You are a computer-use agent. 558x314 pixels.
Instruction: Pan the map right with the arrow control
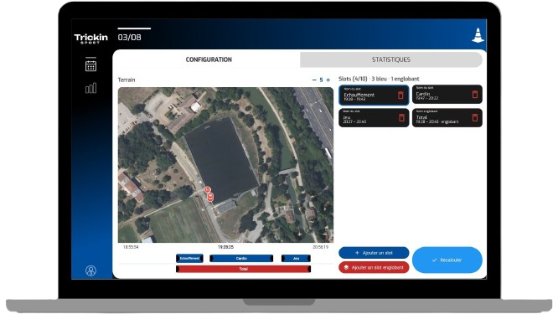click(x=324, y=209)
